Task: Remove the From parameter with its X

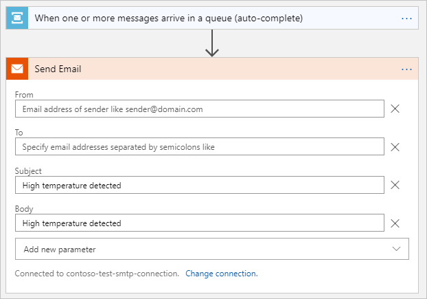Action: pyautogui.click(x=395, y=109)
